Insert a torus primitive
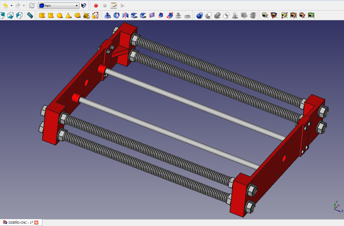This screenshot has height=226, width=344. coord(77,15)
